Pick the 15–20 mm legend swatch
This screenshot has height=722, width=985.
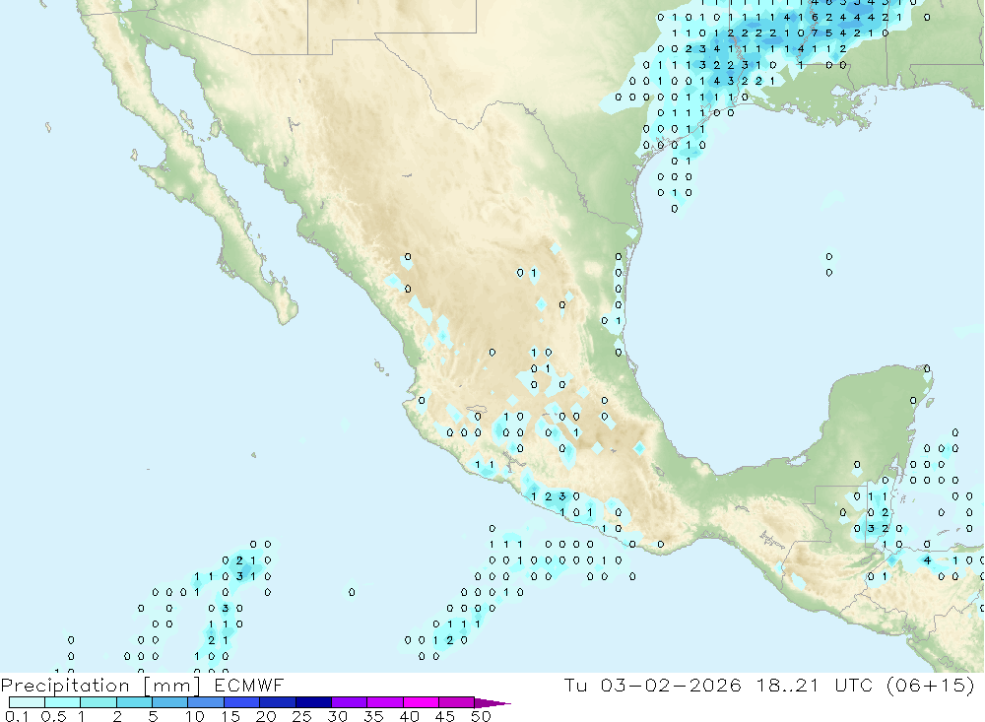coord(242,702)
